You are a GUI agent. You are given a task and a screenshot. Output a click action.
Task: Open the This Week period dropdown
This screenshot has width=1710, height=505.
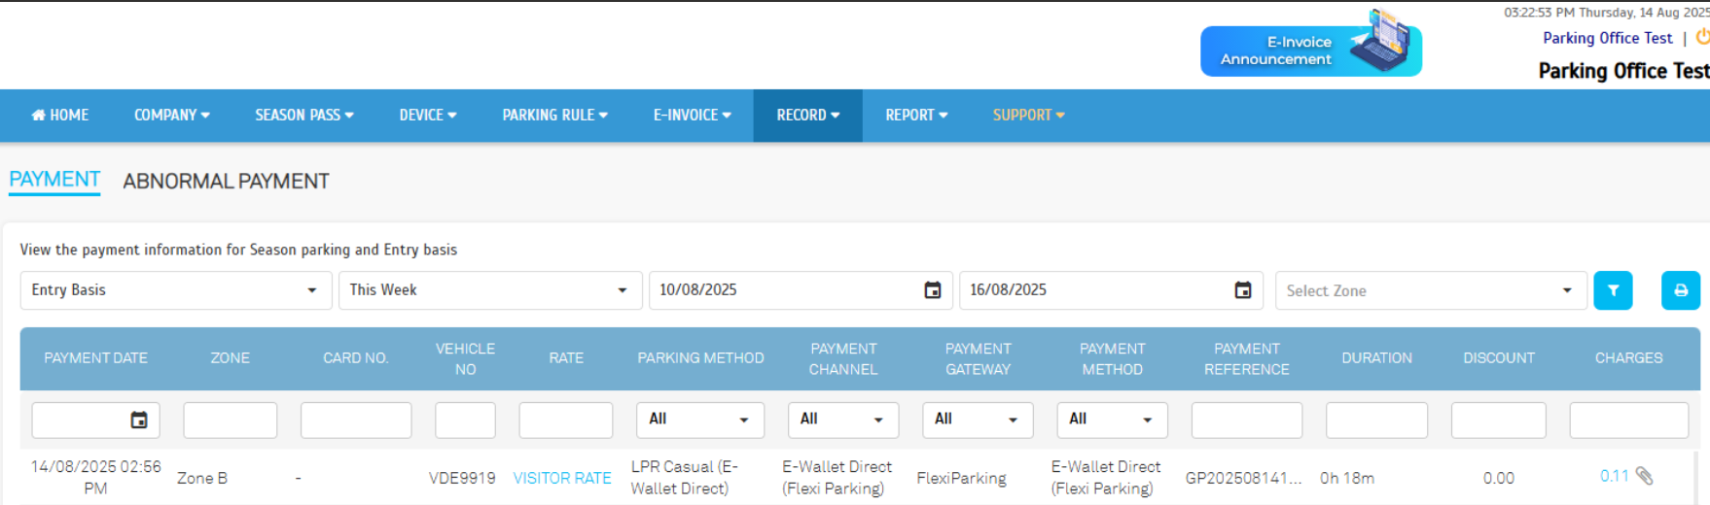489,290
